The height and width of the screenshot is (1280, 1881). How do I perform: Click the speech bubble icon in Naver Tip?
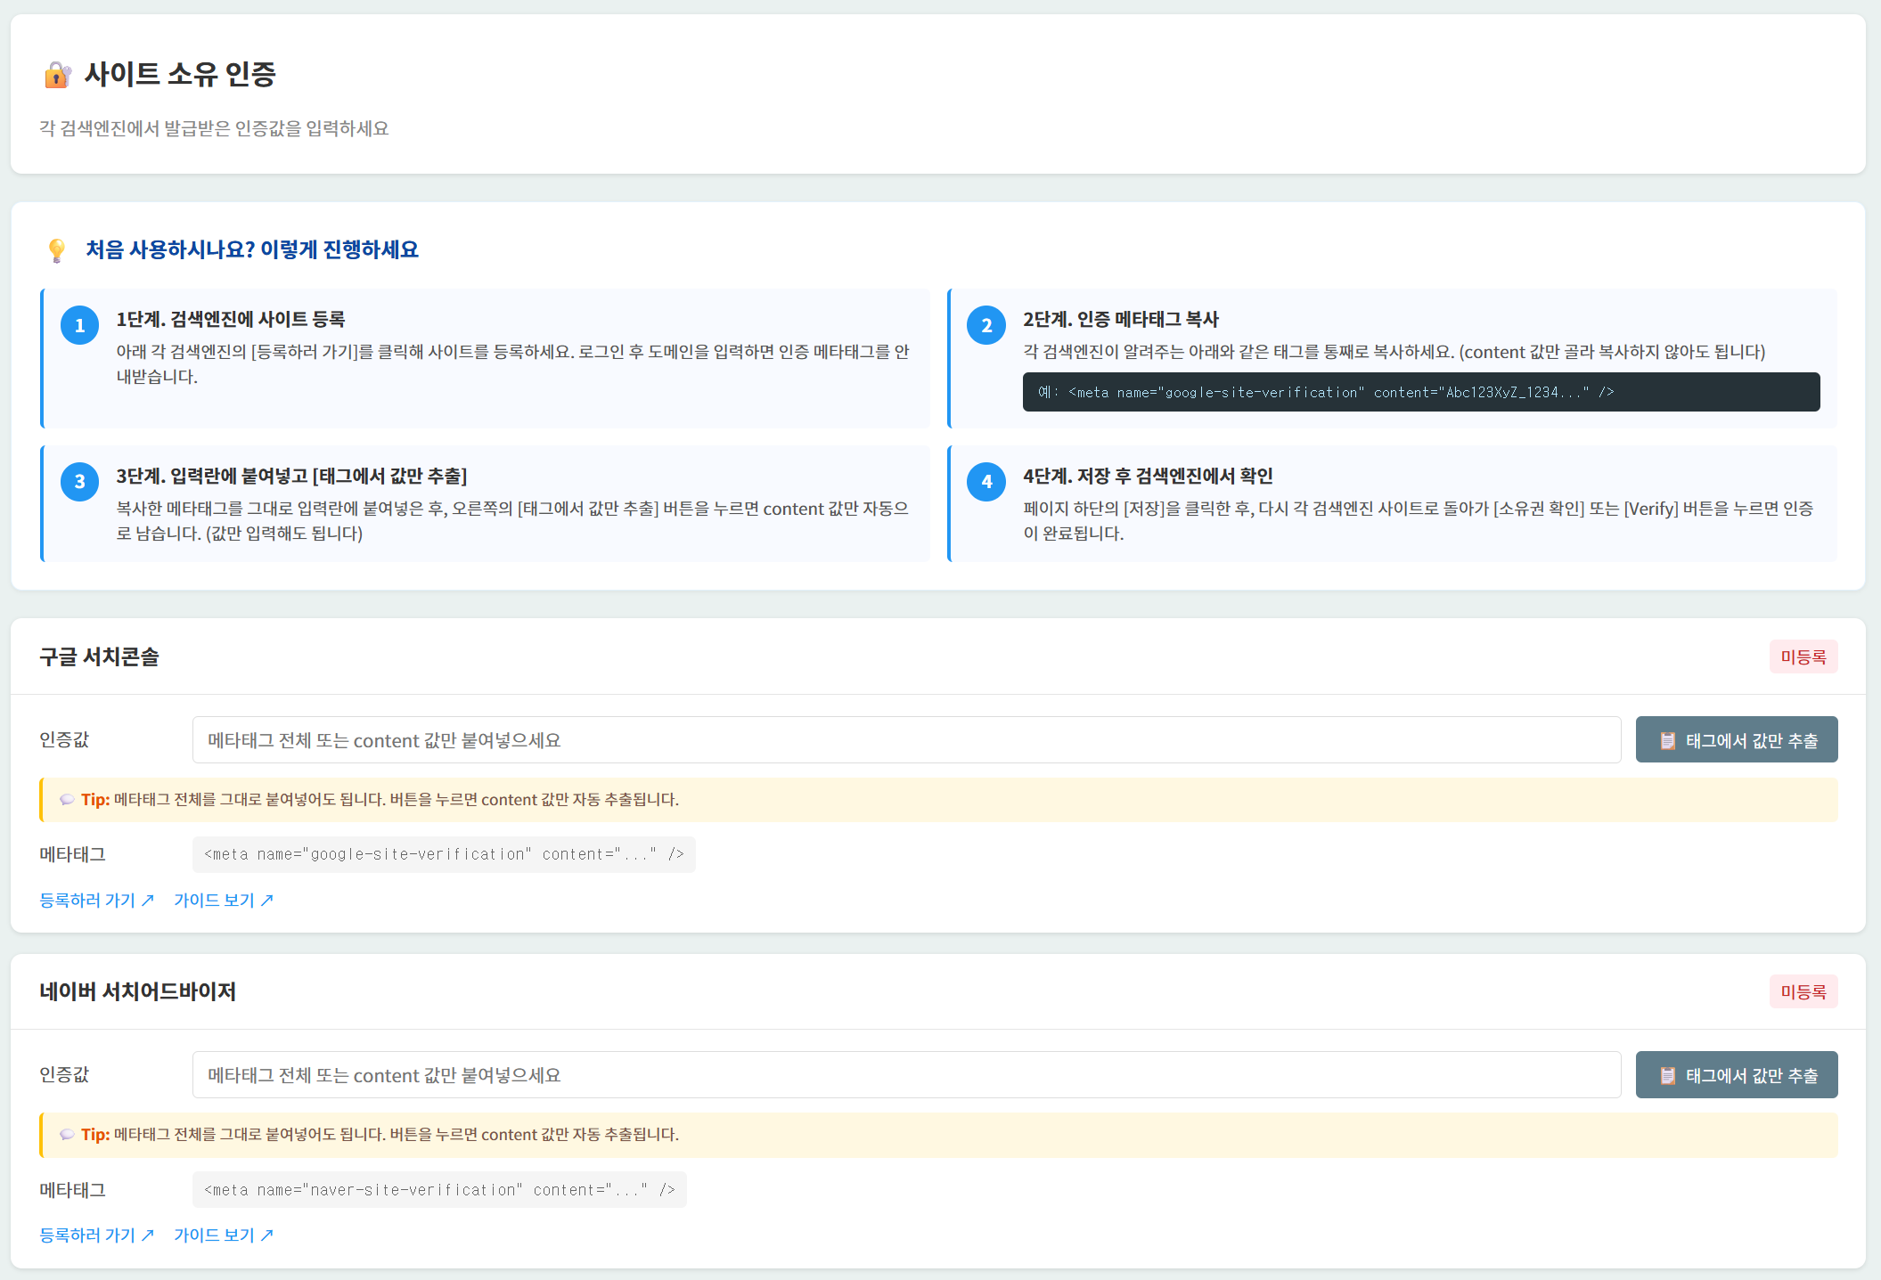tap(67, 1135)
